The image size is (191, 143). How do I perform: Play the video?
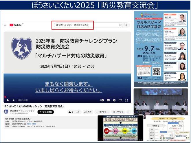[8, 100]
